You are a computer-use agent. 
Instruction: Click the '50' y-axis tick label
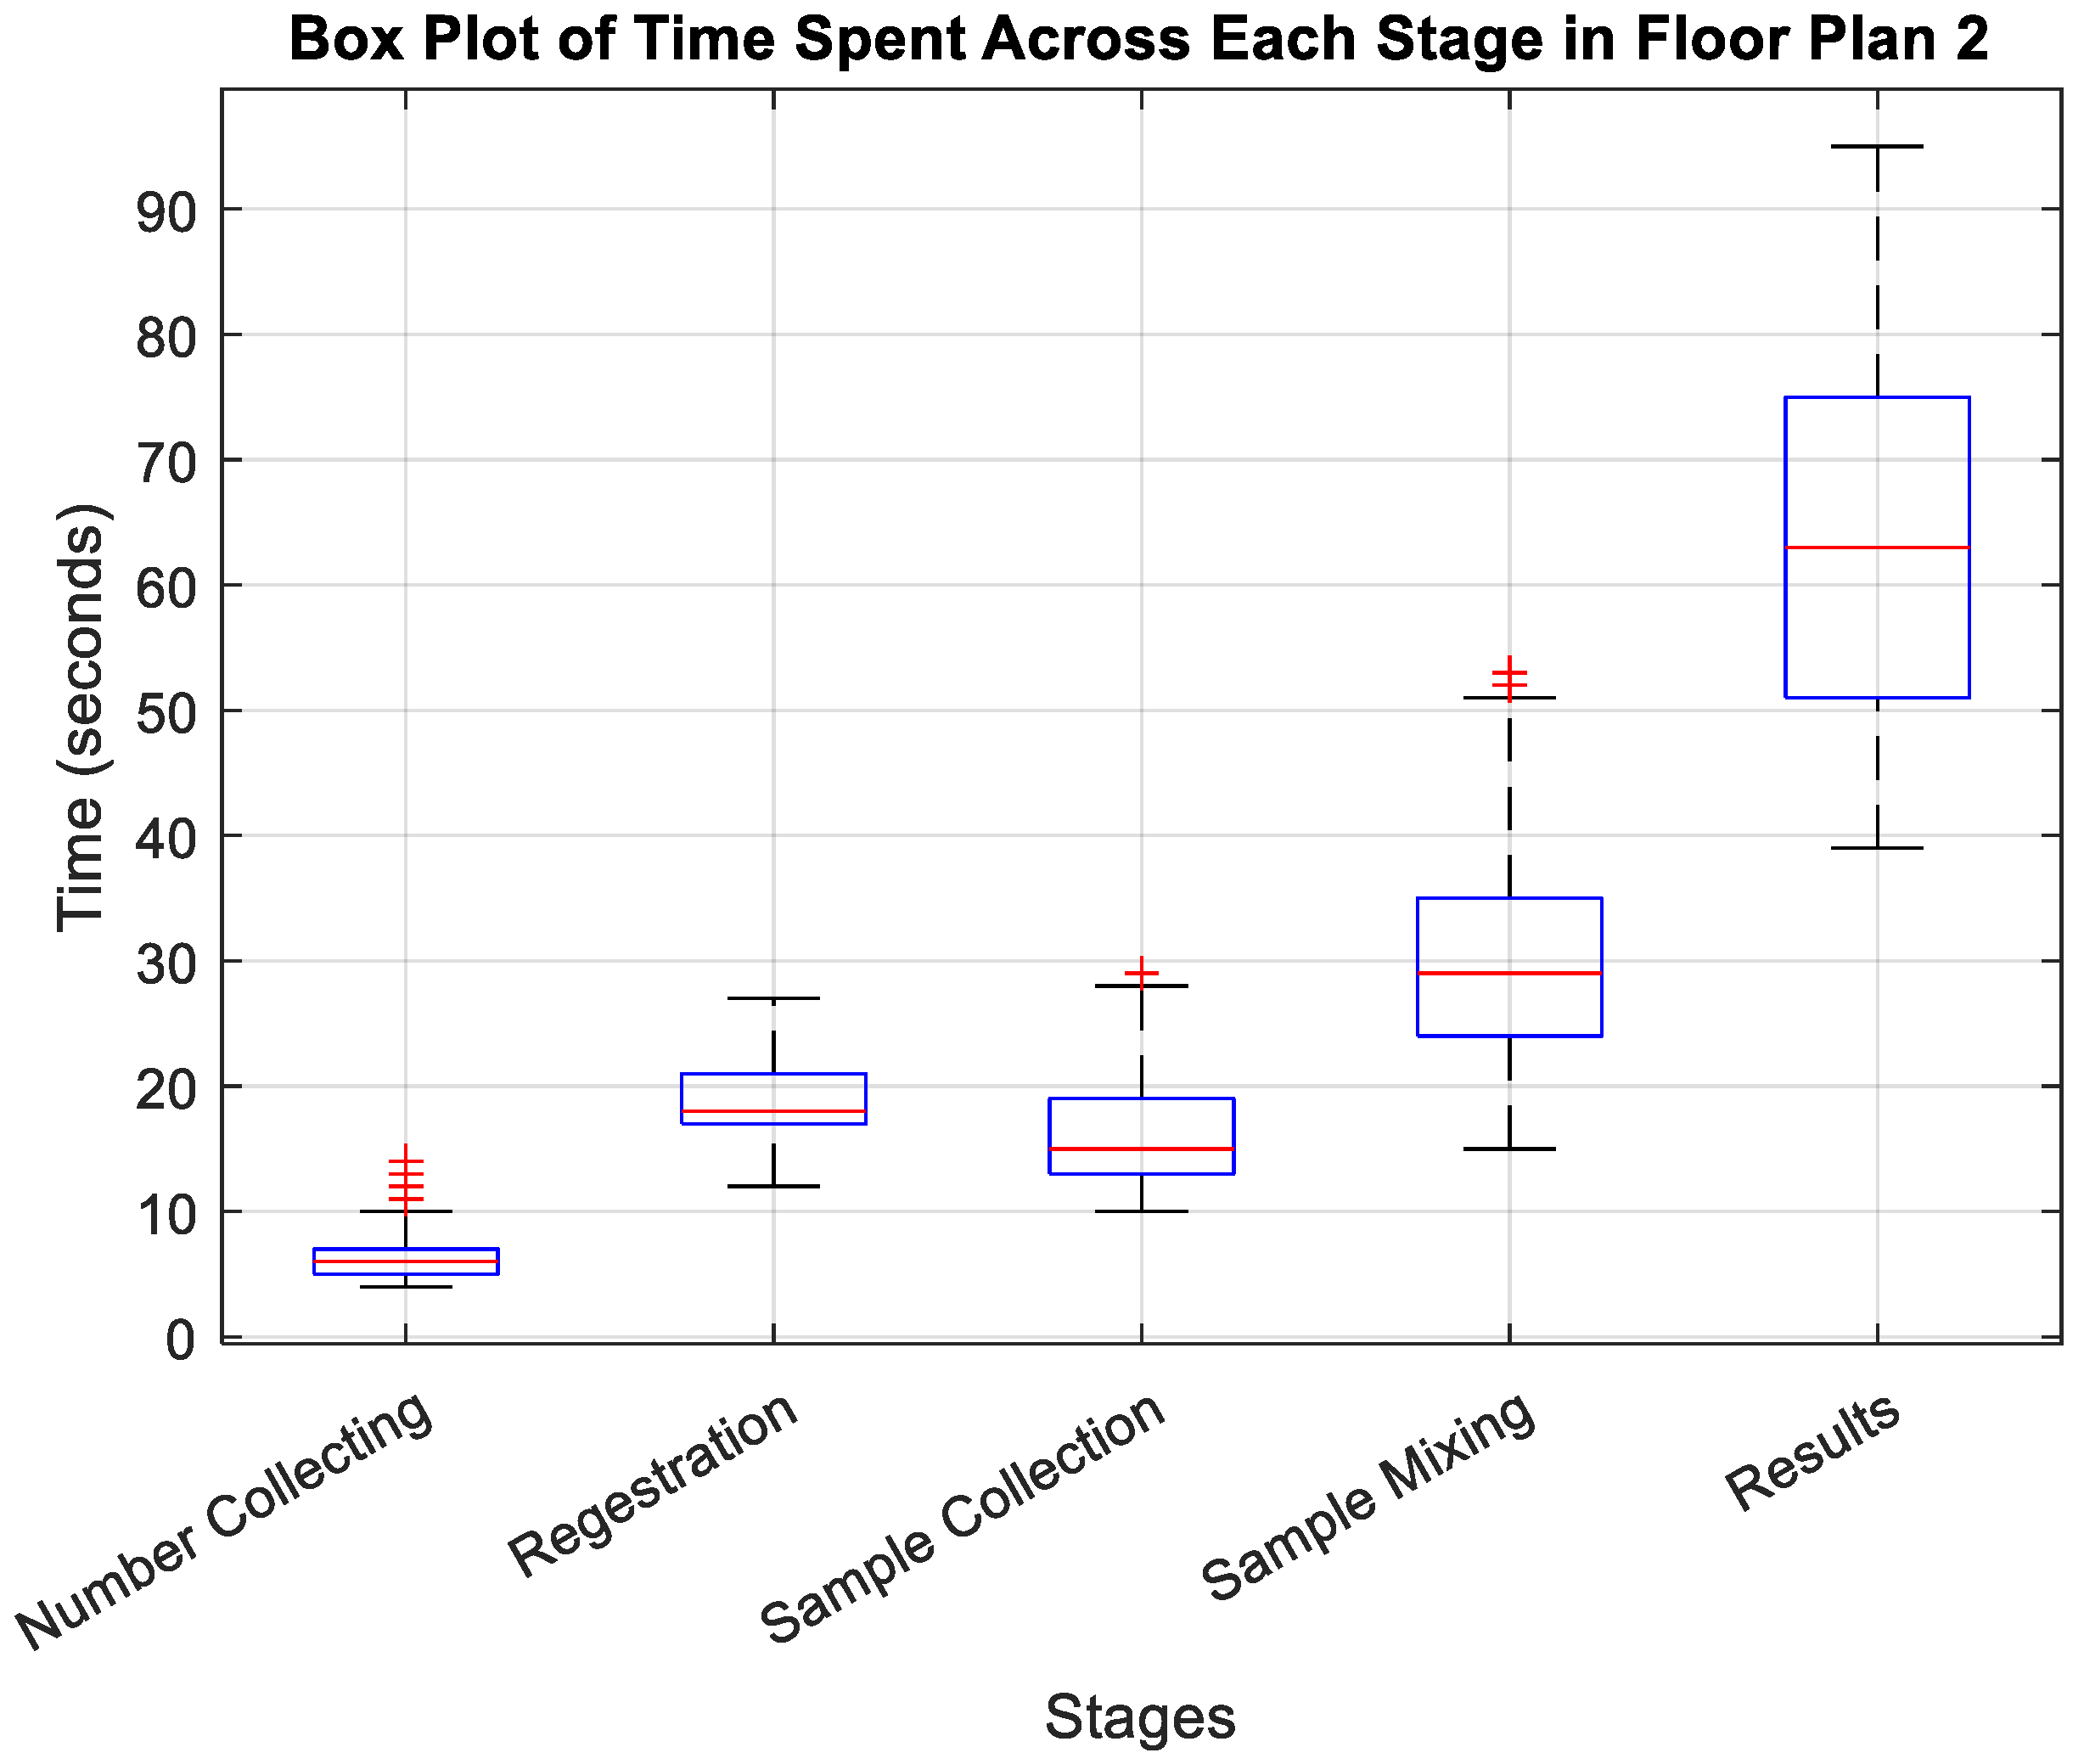click(x=166, y=713)
